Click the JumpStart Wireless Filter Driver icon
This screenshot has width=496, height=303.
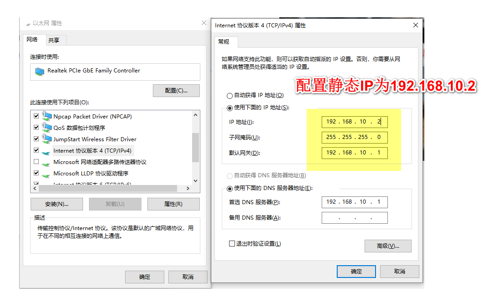pyautogui.click(x=47, y=139)
